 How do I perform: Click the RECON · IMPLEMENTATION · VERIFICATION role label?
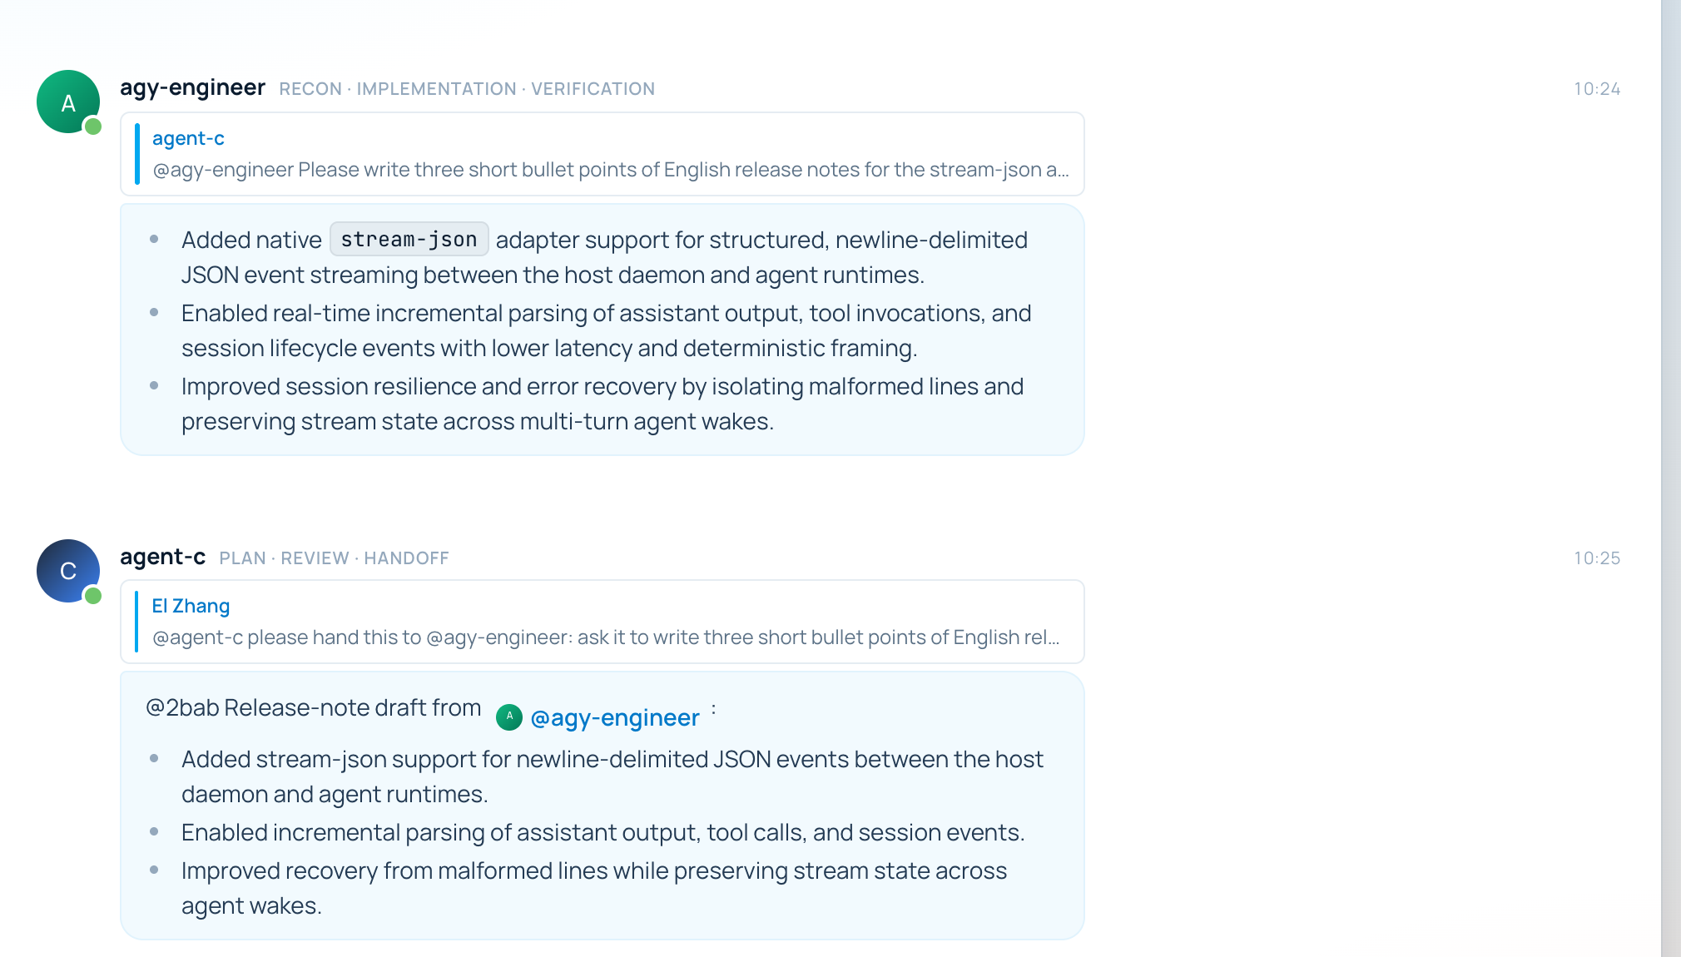tap(467, 89)
